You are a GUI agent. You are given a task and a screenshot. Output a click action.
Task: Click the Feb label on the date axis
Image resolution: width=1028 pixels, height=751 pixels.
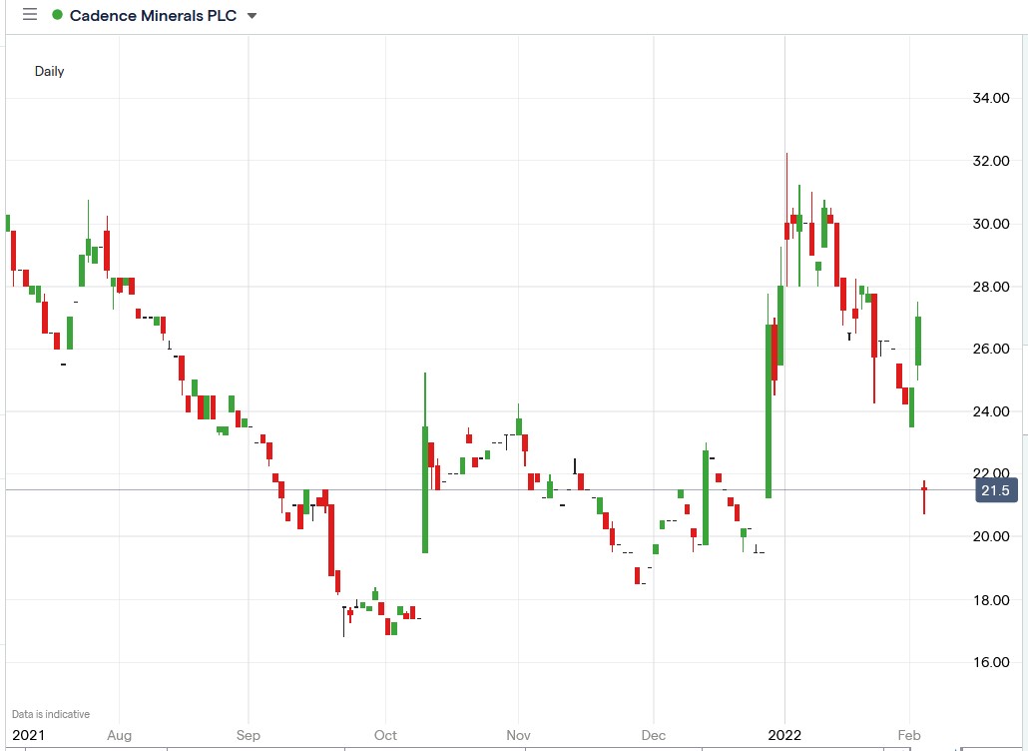click(x=908, y=735)
